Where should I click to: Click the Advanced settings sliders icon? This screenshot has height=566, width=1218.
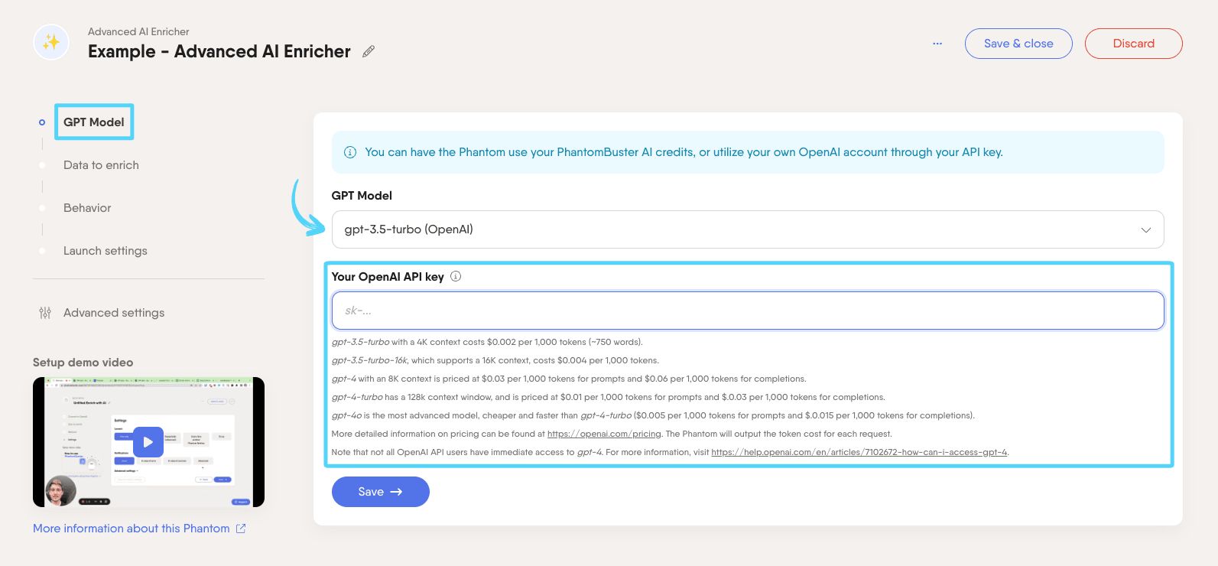click(45, 312)
